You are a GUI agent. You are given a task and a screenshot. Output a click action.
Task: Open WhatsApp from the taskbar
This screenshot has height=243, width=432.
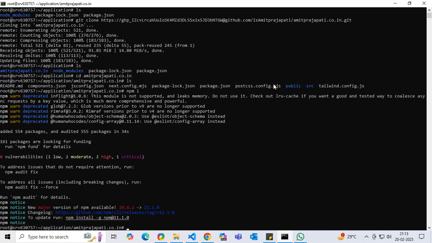[300, 237]
